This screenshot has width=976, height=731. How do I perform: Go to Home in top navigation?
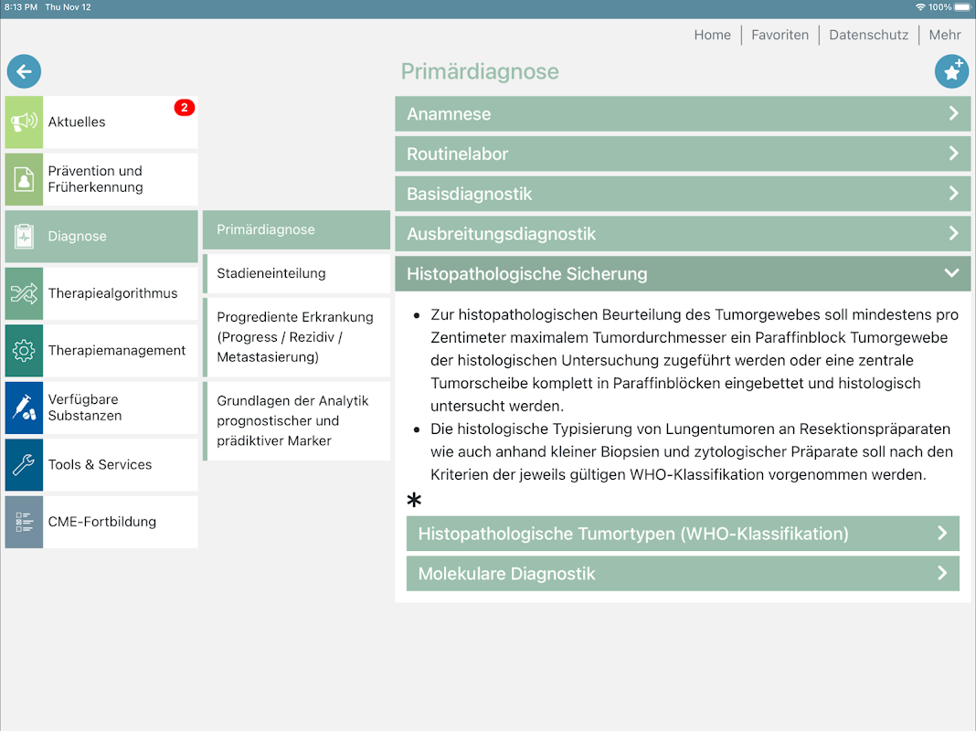click(x=712, y=35)
